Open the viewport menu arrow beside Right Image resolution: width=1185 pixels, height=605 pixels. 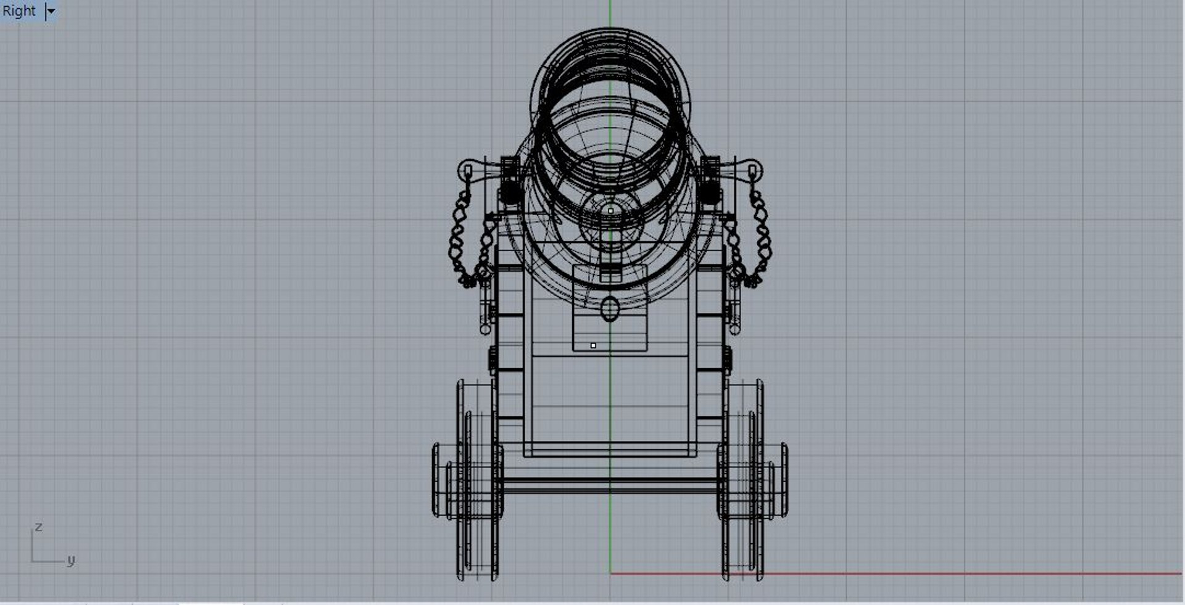51,11
